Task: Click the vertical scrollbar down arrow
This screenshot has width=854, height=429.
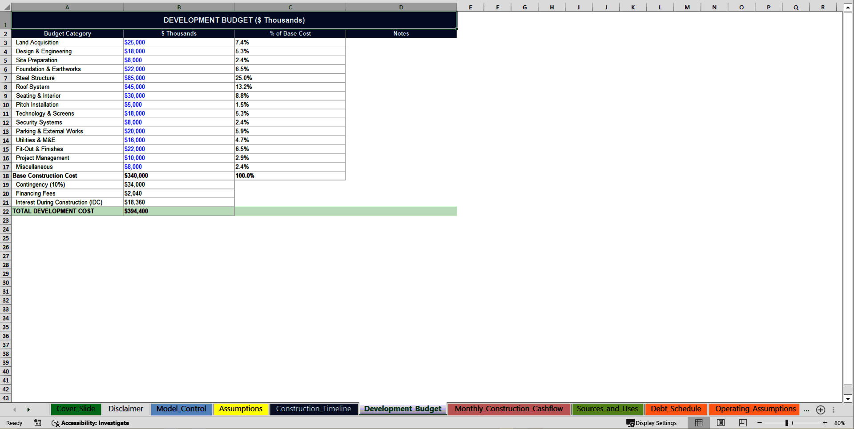Action: click(x=848, y=399)
